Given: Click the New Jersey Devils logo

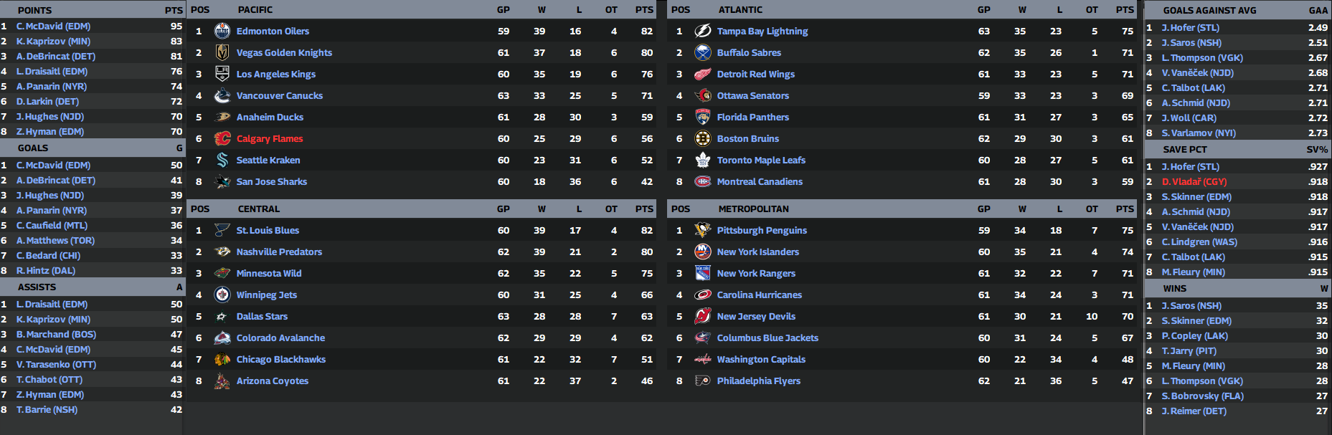Looking at the screenshot, I should (703, 316).
